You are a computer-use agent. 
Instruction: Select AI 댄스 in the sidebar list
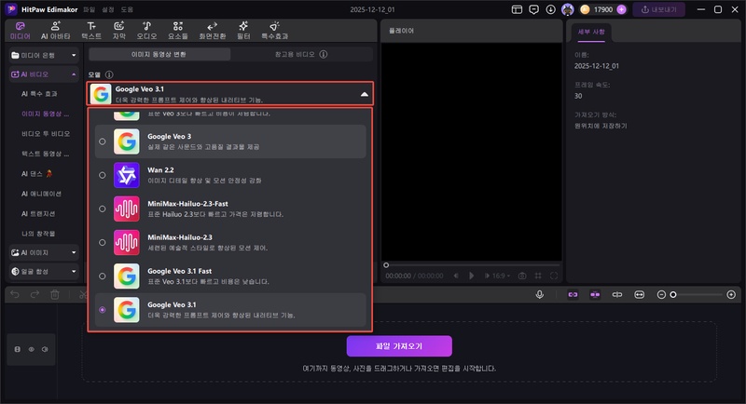tap(37, 174)
